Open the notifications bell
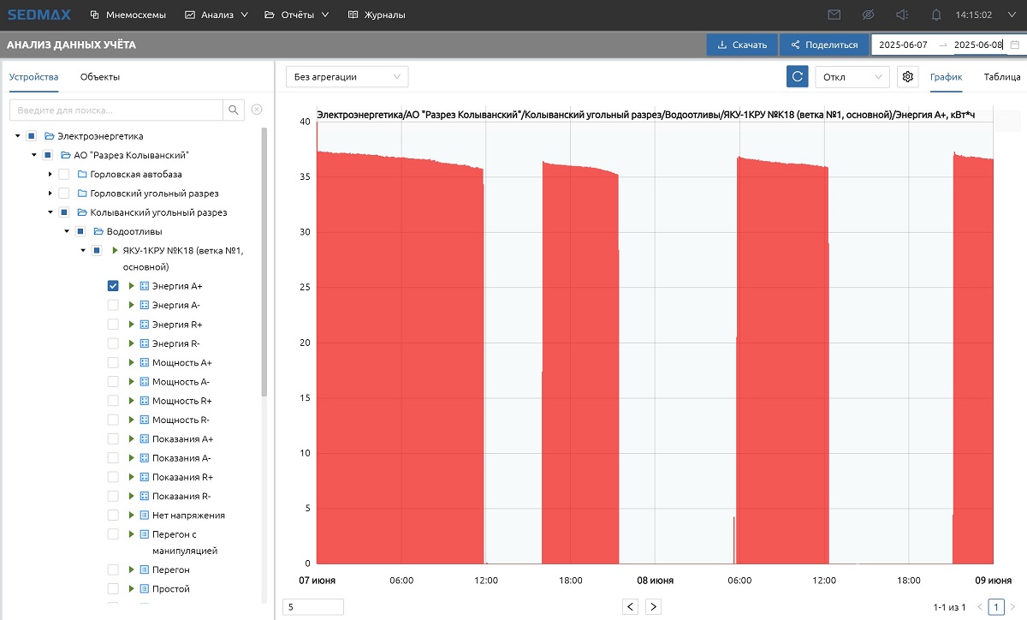This screenshot has height=620, width=1027. 936,15
